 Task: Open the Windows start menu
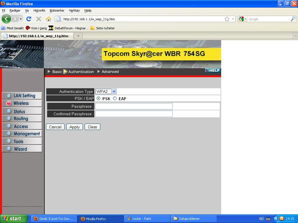pos(14,219)
